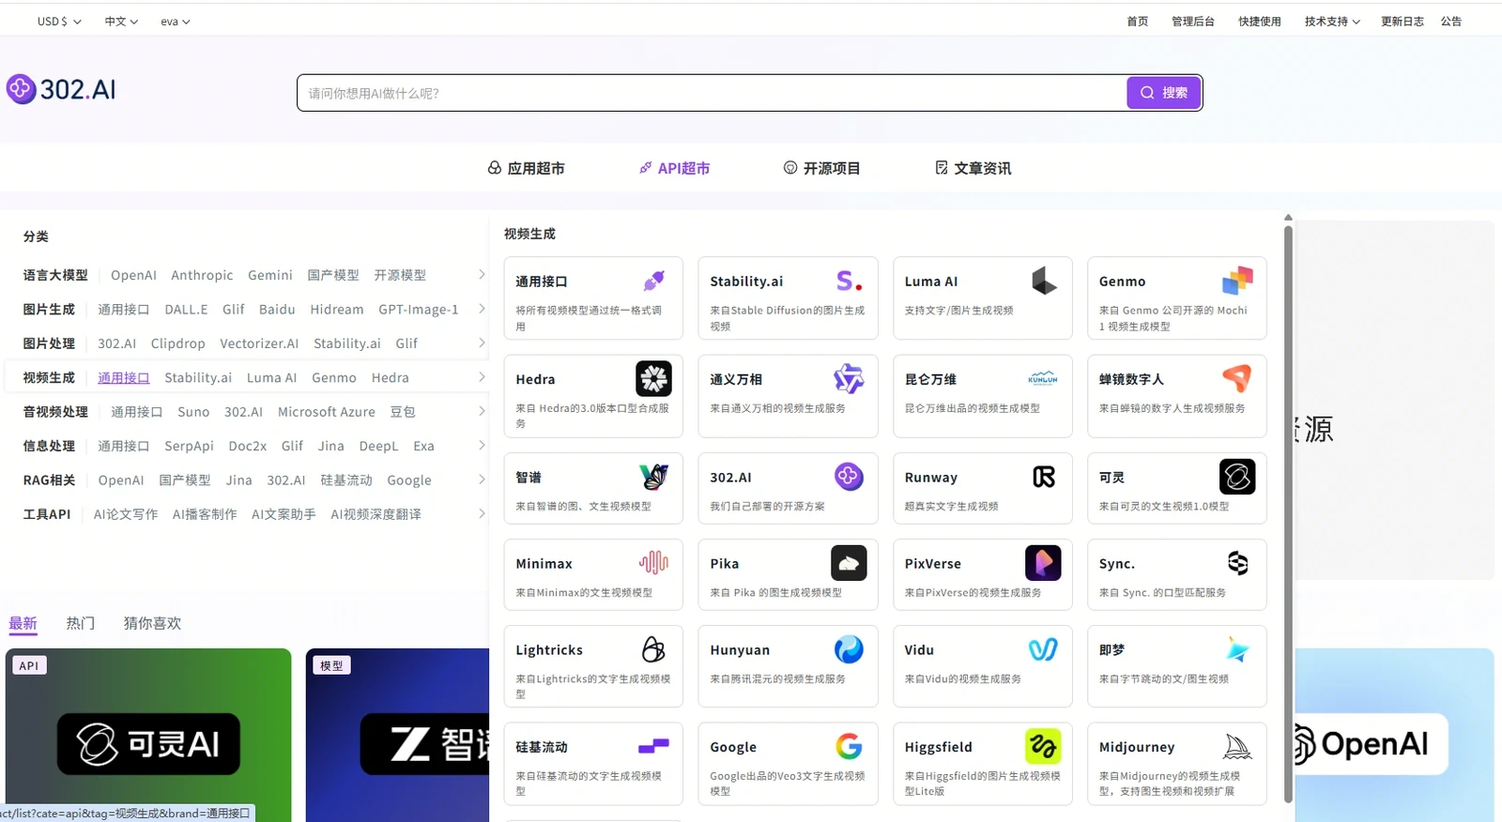Expand the 图片处理 category arrow
The image size is (1502, 822).
[482, 343]
